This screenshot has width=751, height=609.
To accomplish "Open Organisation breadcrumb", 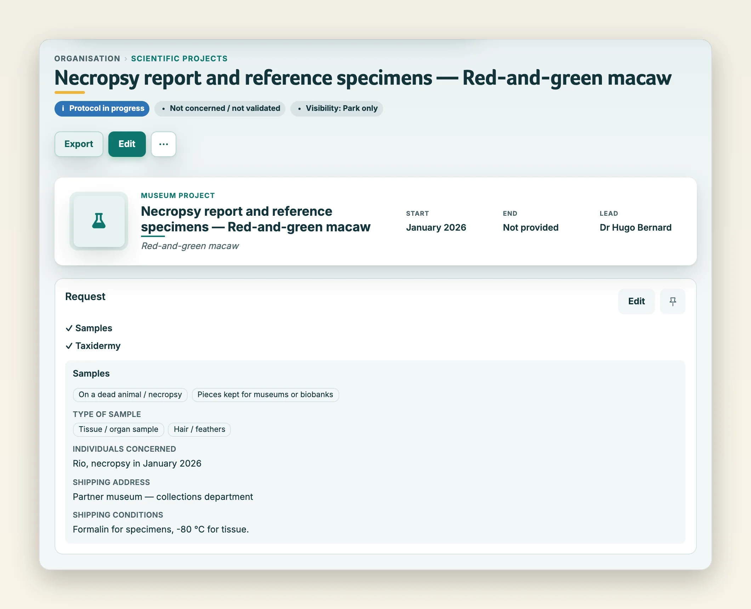I will [87, 59].
